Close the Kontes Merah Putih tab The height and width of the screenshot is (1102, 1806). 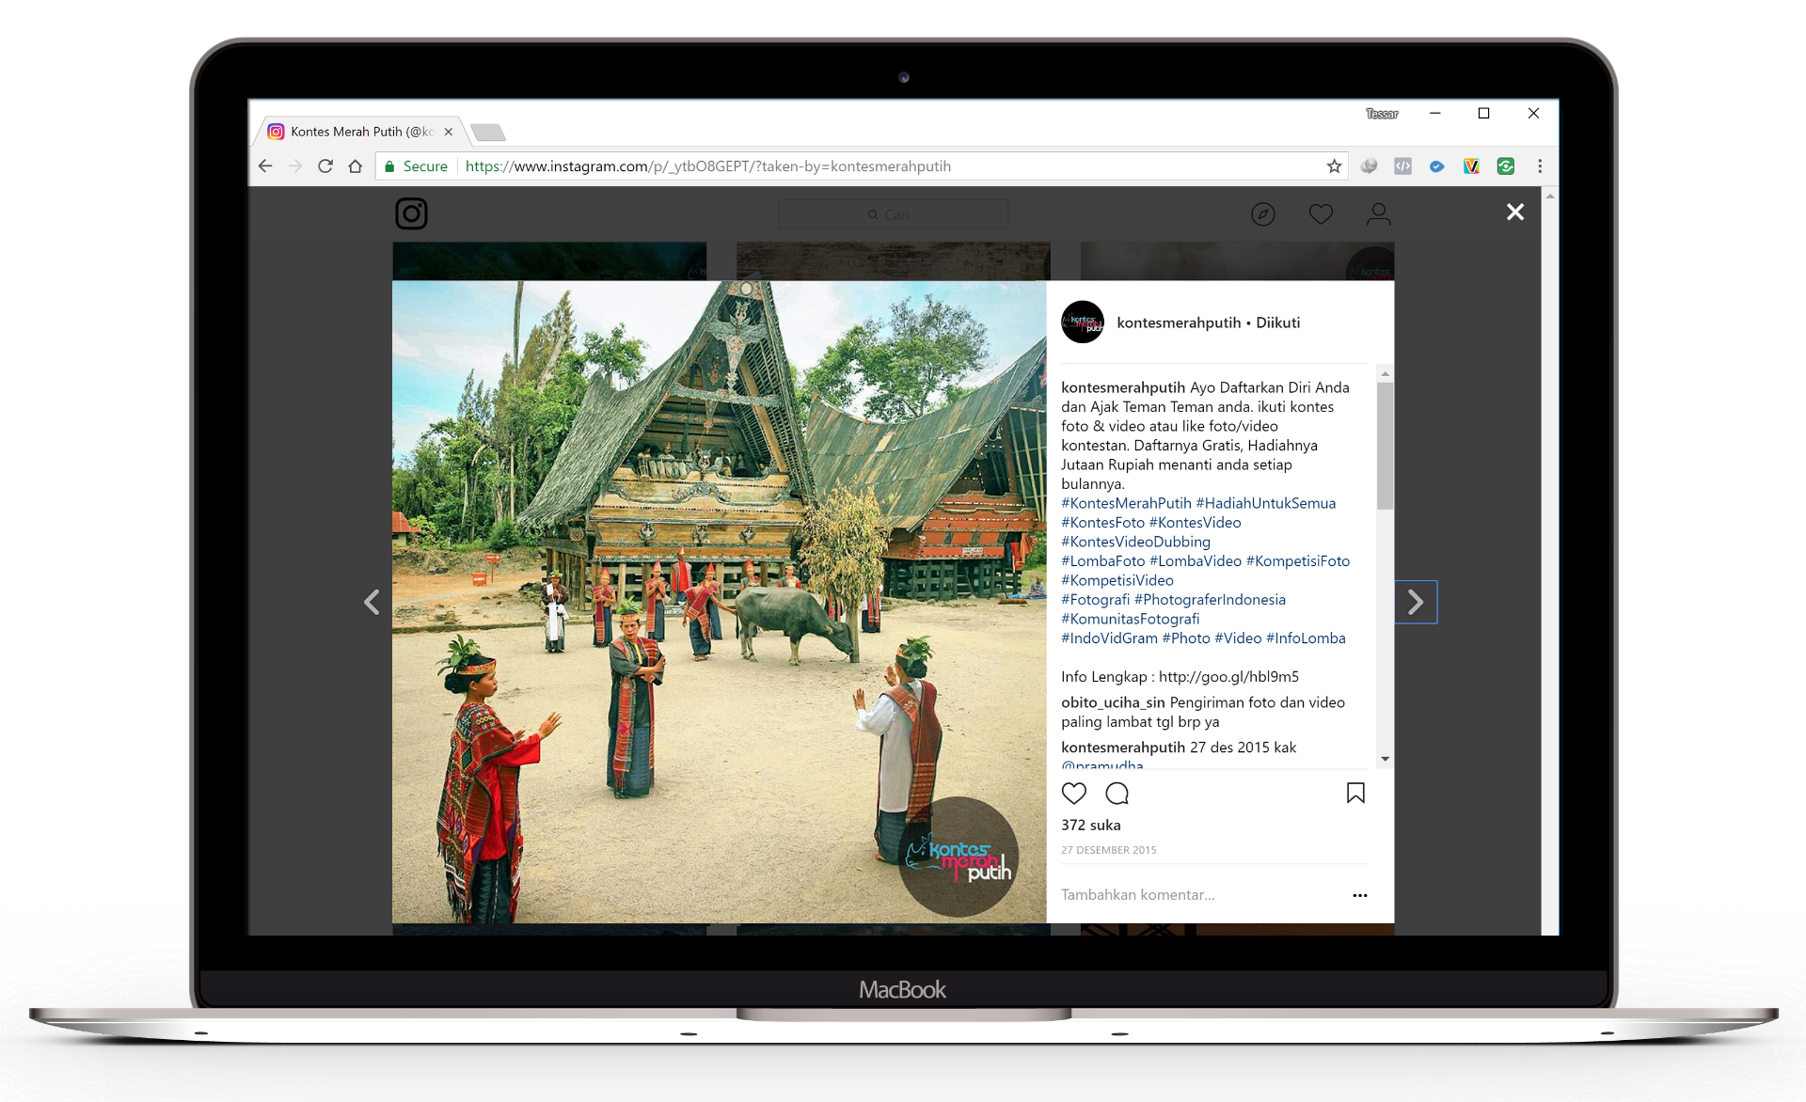449,132
